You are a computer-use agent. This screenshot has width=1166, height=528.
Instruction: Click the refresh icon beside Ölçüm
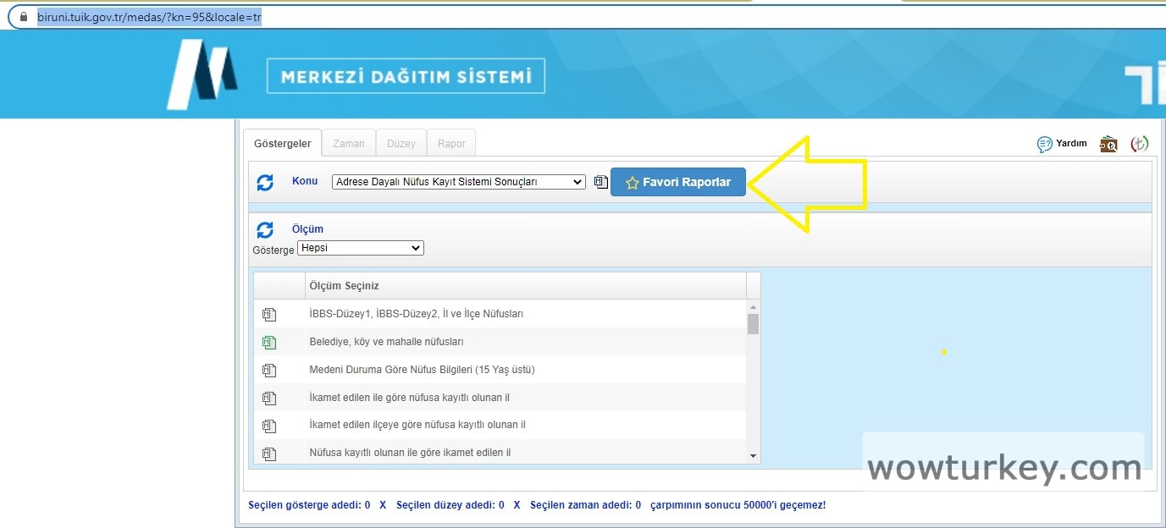click(x=265, y=229)
